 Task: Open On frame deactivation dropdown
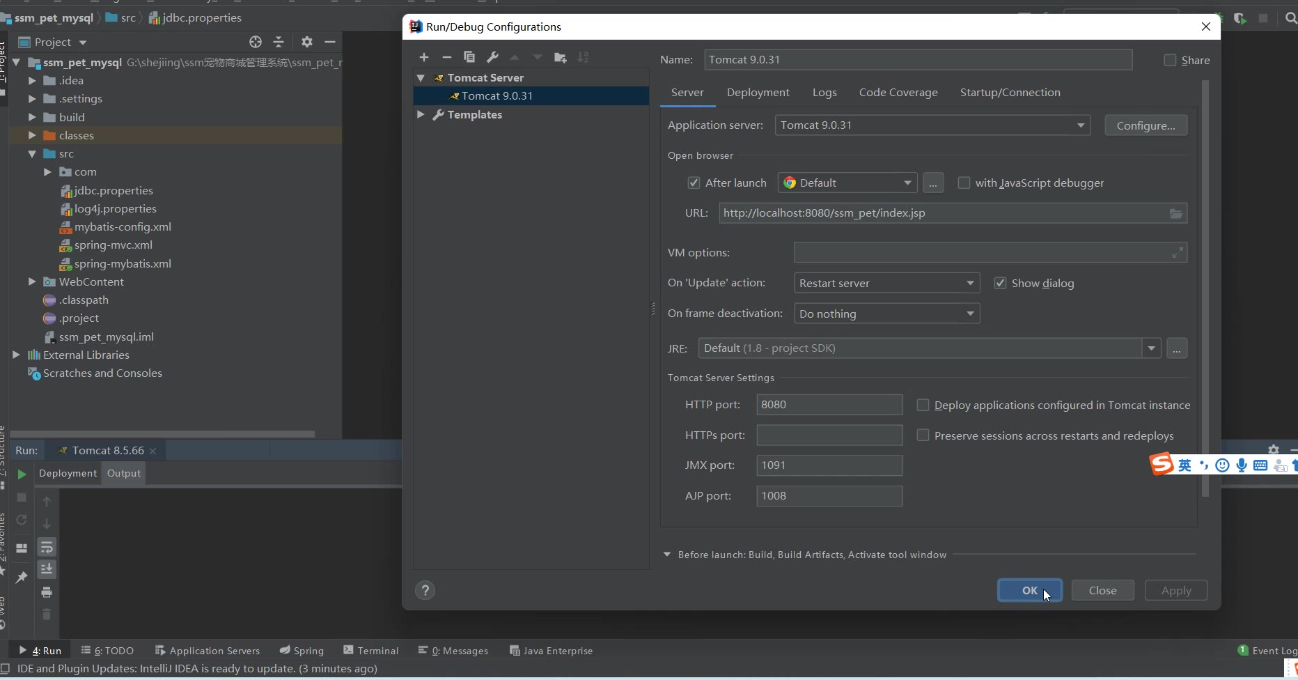(886, 314)
